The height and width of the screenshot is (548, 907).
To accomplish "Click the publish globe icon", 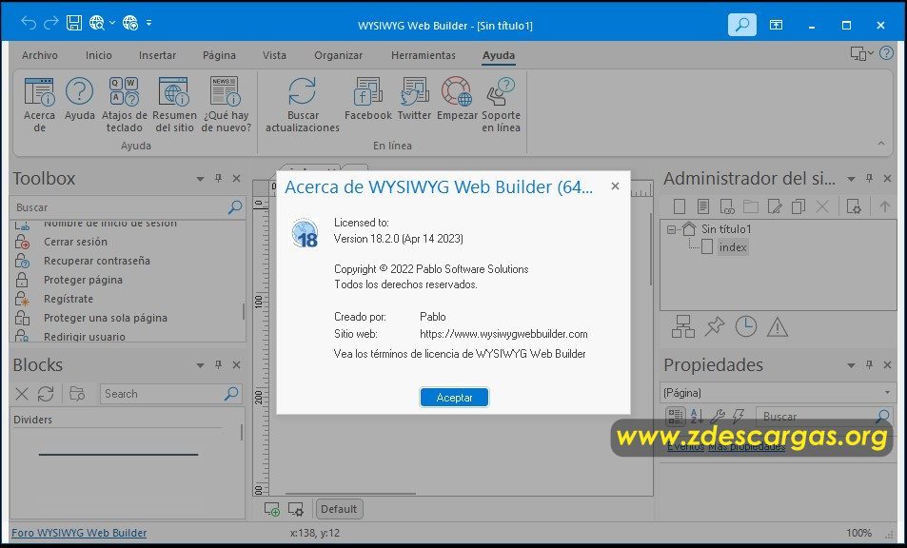I will 130,23.
